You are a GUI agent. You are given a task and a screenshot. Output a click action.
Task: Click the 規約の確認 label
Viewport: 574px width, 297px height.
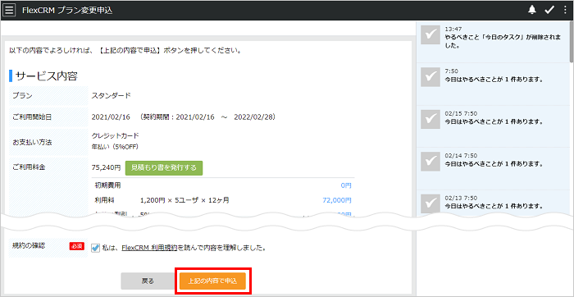[29, 246]
